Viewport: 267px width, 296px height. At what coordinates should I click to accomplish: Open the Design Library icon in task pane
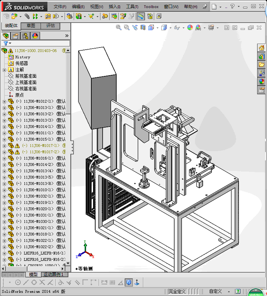(x=261, y=56)
